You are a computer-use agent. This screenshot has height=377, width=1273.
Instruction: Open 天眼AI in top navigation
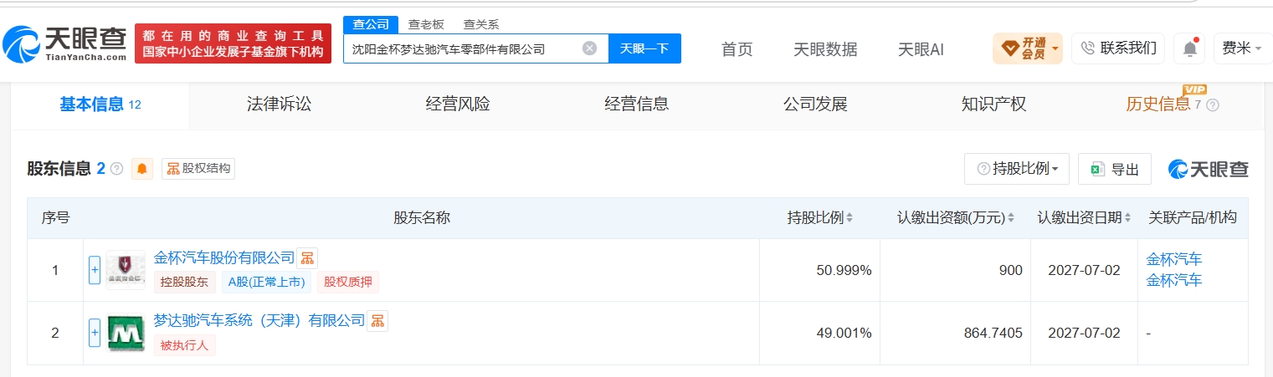tap(921, 49)
